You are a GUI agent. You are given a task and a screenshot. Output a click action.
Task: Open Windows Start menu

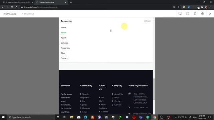click(x=3, y=117)
